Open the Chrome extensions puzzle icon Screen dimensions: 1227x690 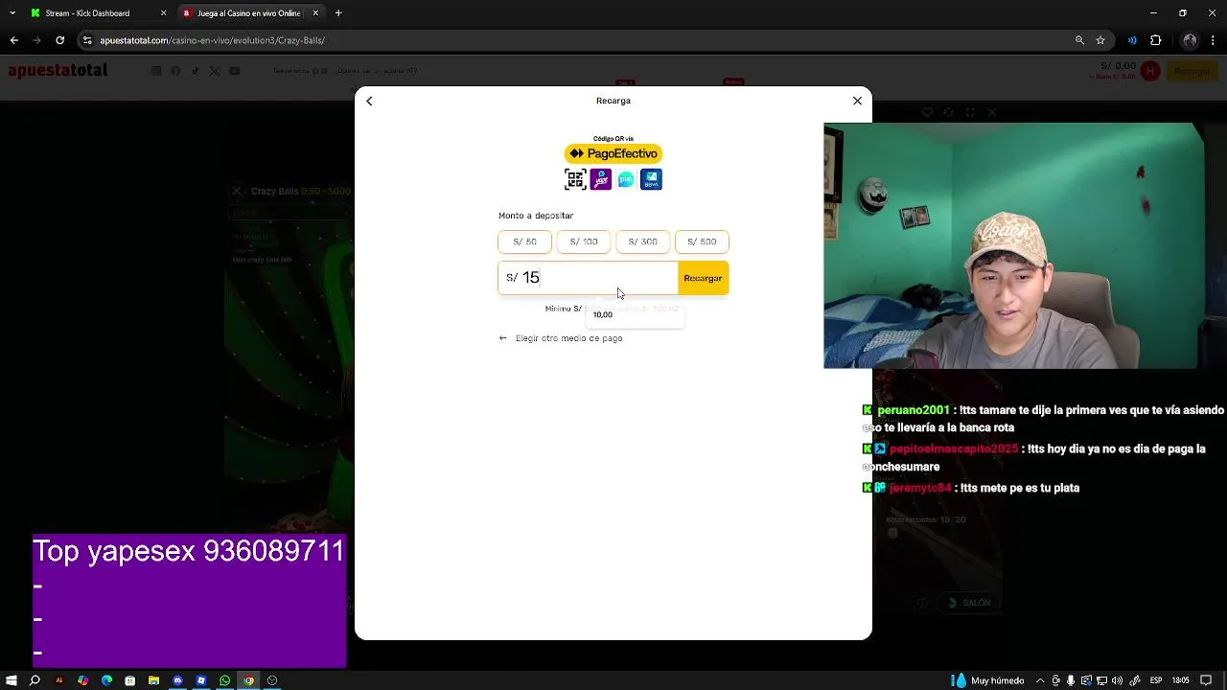coord(1155,40)
